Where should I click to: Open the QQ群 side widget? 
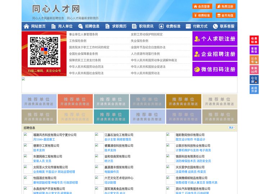pos(254,80)
